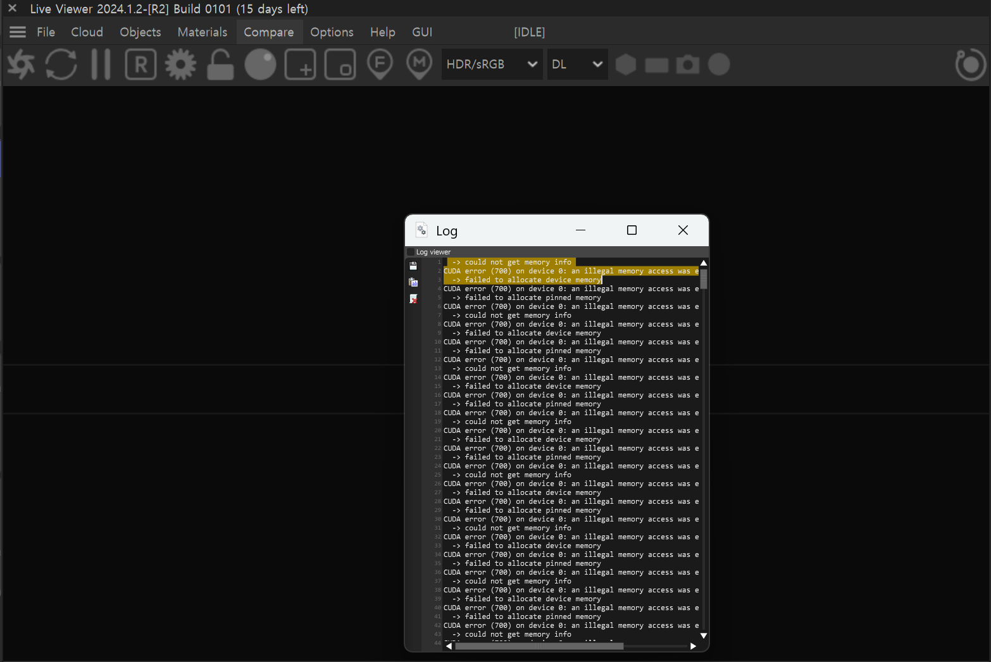Click log line 5 "failed to allocate pinned memory"
Image resolution: width=991 pixels, height=662 pixels.
coord(533,297)
